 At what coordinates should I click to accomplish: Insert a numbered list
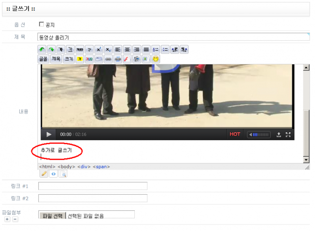[x=156, y=50]
